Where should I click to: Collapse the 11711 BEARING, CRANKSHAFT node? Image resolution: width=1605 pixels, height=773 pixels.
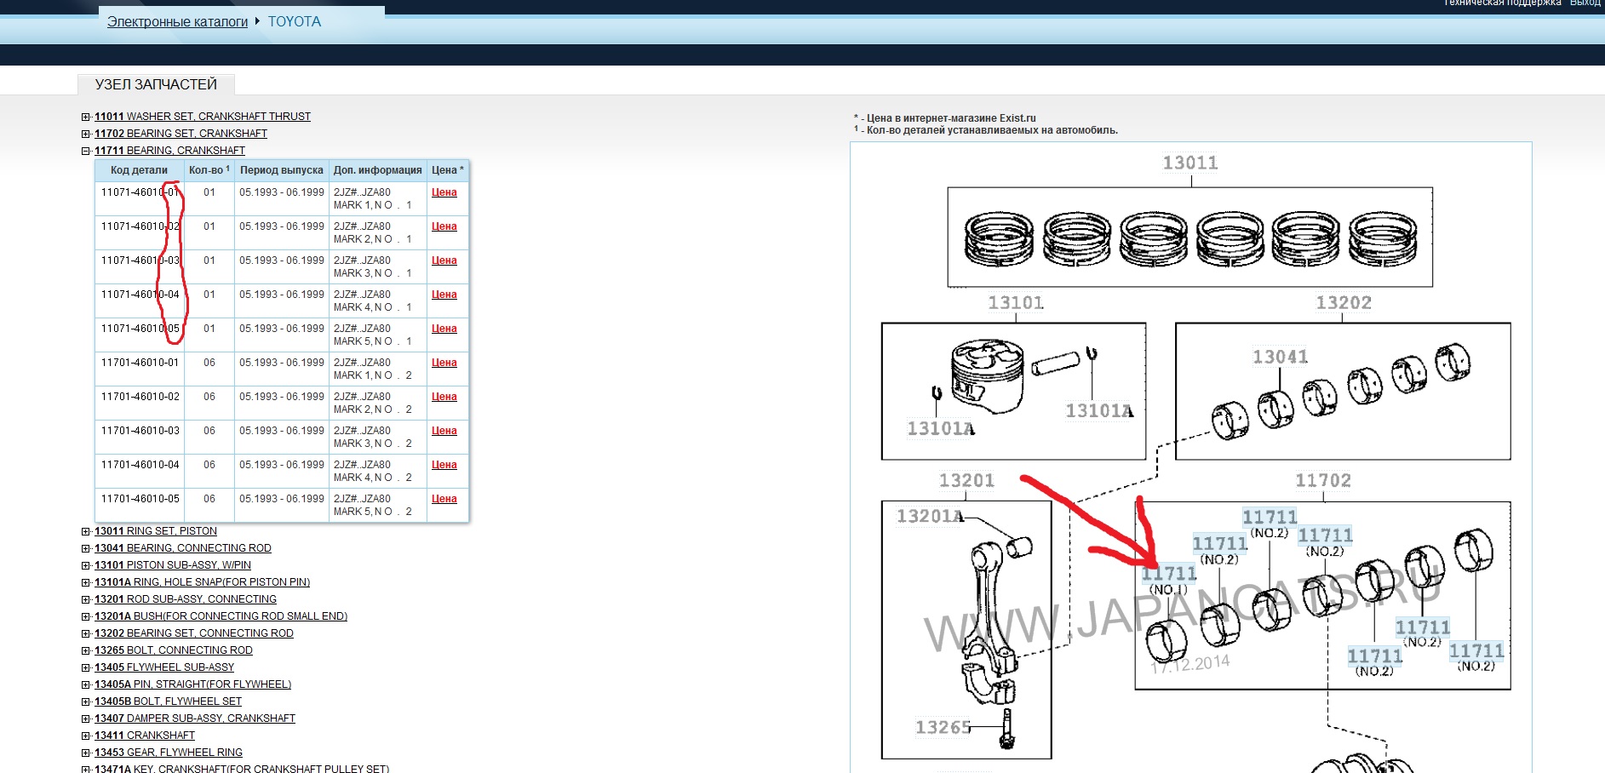(x=85, y=151)
